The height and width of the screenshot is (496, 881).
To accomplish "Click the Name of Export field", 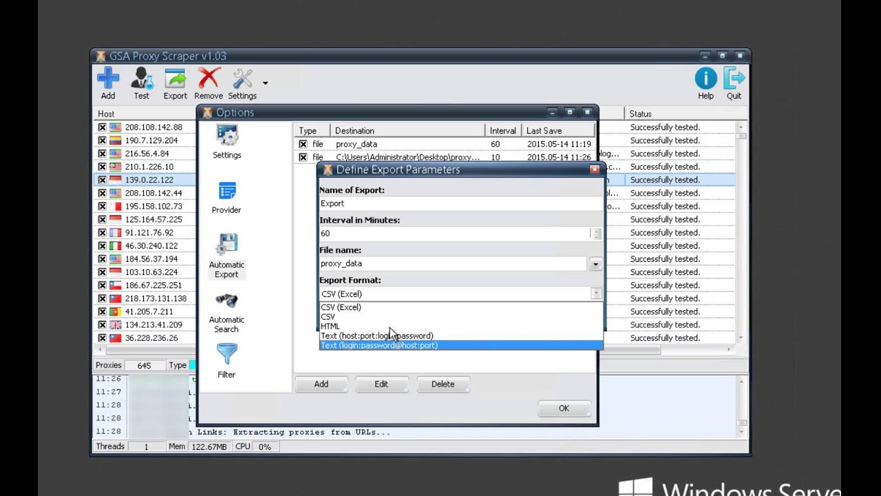I will 460,204.
